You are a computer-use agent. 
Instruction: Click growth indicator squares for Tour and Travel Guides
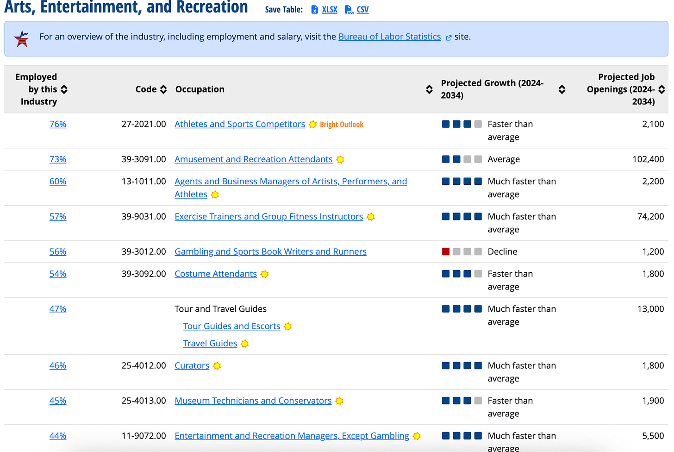[462, 309]
